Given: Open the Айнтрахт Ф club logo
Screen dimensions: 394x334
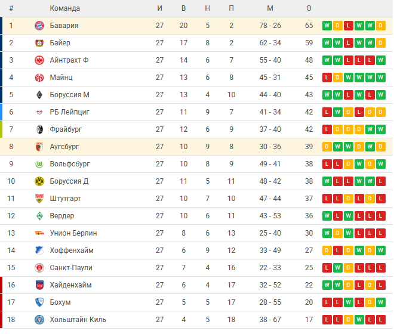Looking at the screenshot, I should click(39, 60).
